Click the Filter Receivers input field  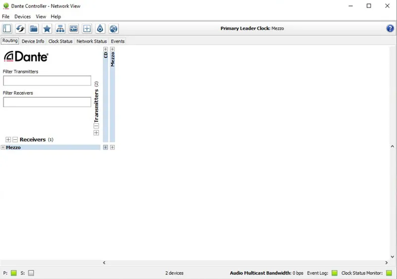point(47,102)
